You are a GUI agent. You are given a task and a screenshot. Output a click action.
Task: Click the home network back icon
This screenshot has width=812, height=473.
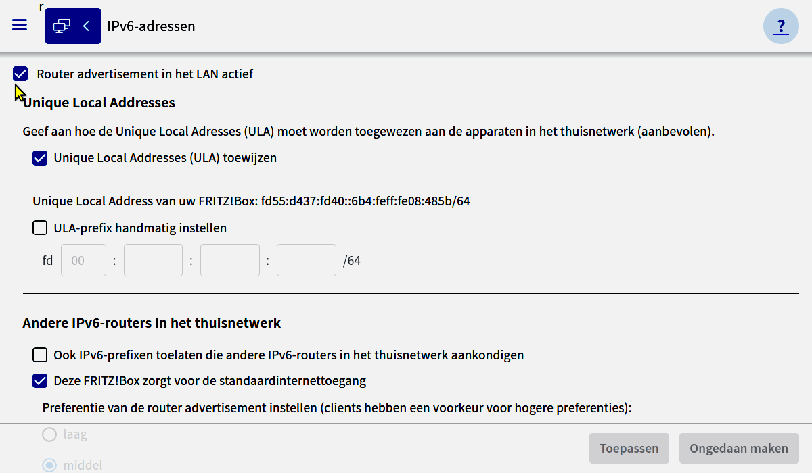tap(72, 26)
